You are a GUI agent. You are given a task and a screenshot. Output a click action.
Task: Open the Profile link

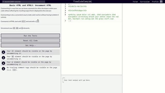coord(155,2)
